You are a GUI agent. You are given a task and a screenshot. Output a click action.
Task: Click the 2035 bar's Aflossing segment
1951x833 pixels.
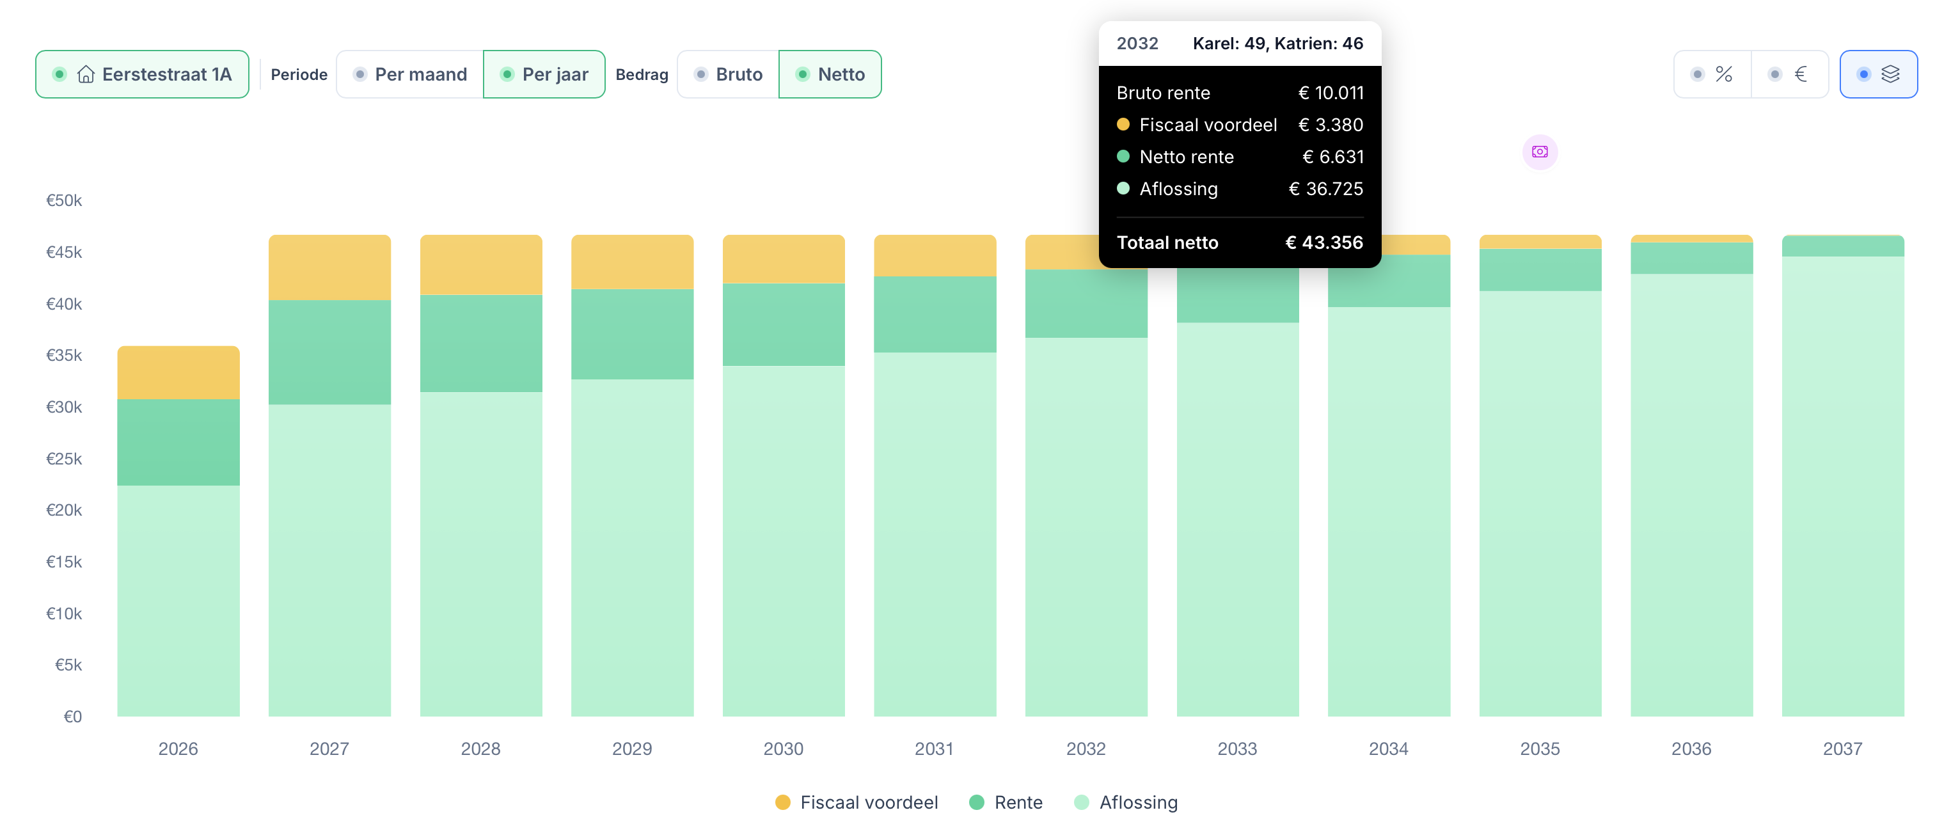tap(1540, 504)
